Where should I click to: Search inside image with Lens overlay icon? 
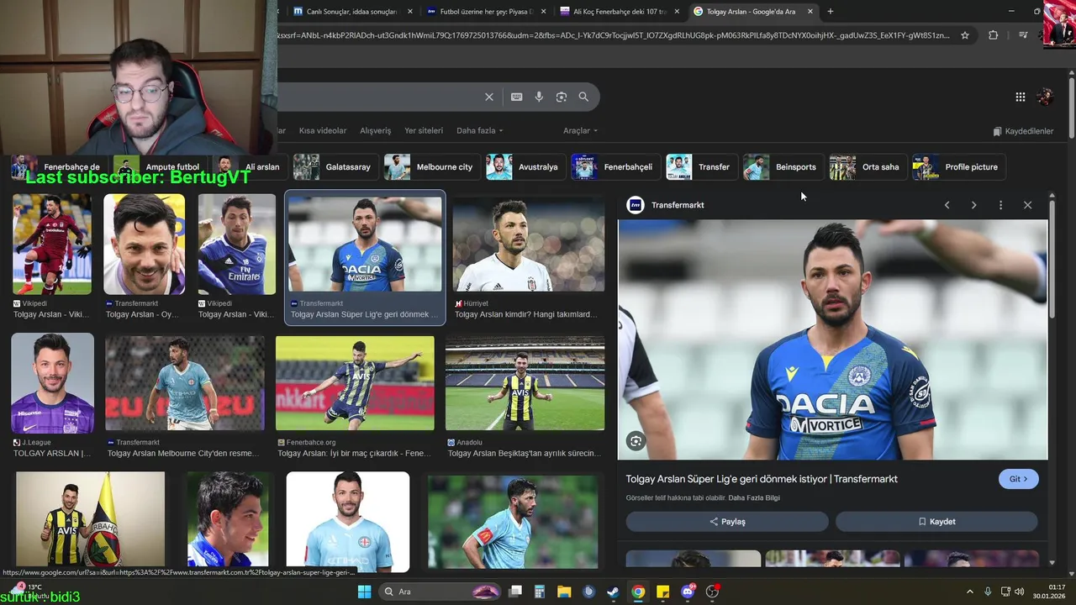(636, 441)
